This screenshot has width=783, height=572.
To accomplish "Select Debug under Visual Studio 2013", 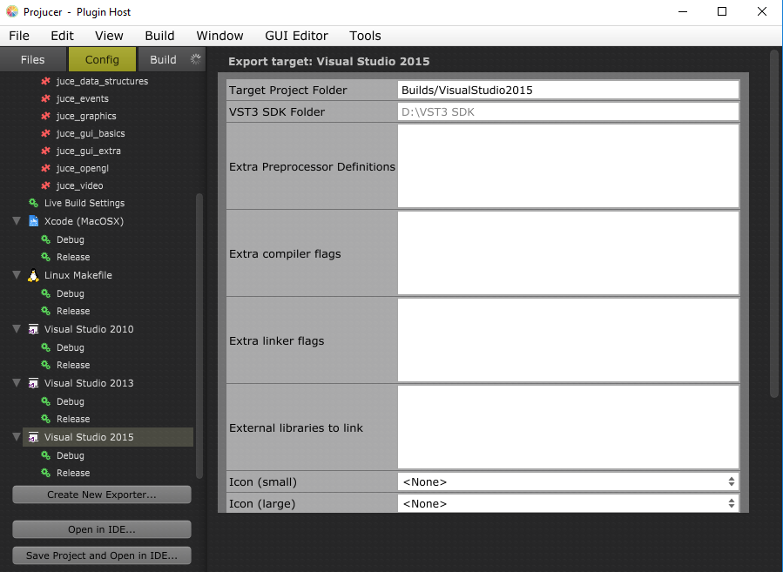I will click(70, 401).
